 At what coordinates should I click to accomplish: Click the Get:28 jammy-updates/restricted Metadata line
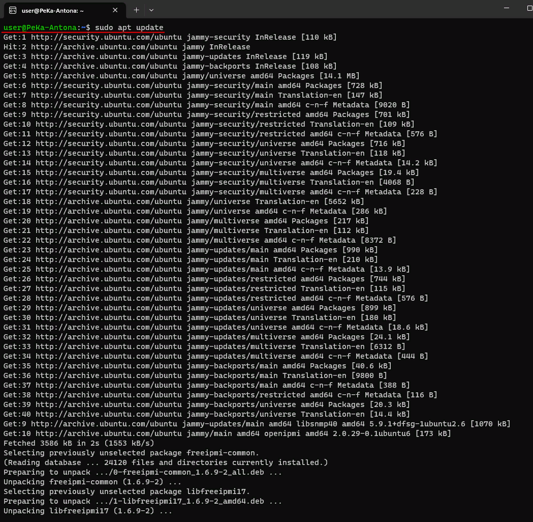(x=216, y=298)
